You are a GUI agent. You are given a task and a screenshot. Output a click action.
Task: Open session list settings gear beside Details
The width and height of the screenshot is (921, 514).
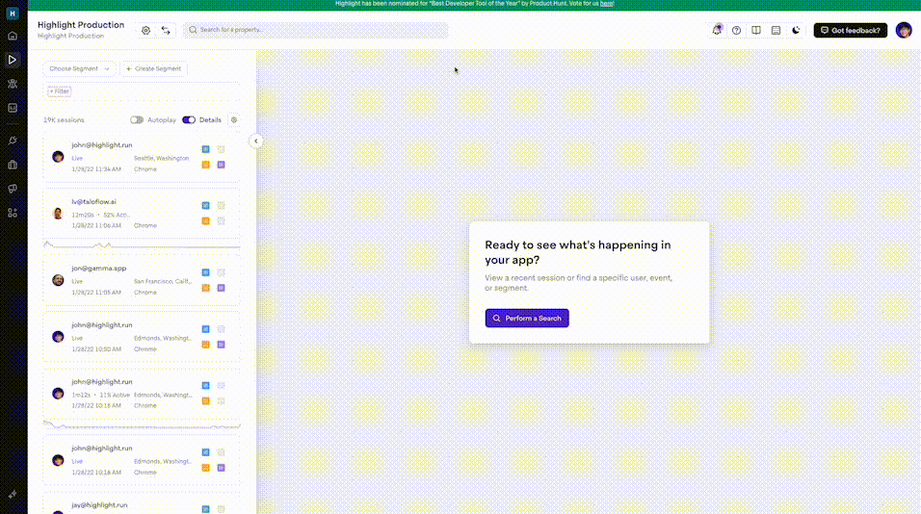233,120
